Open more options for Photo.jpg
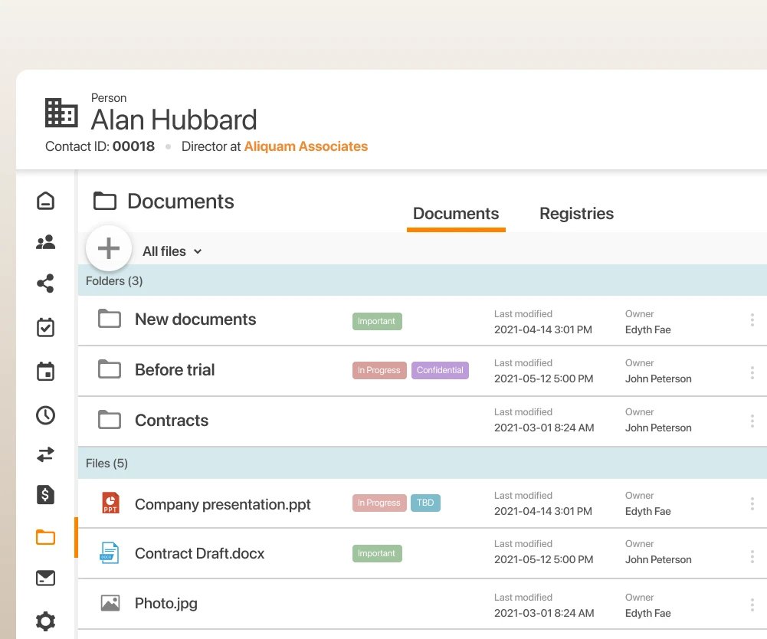This screenshot has height=639, width=767. pos(752,605)
